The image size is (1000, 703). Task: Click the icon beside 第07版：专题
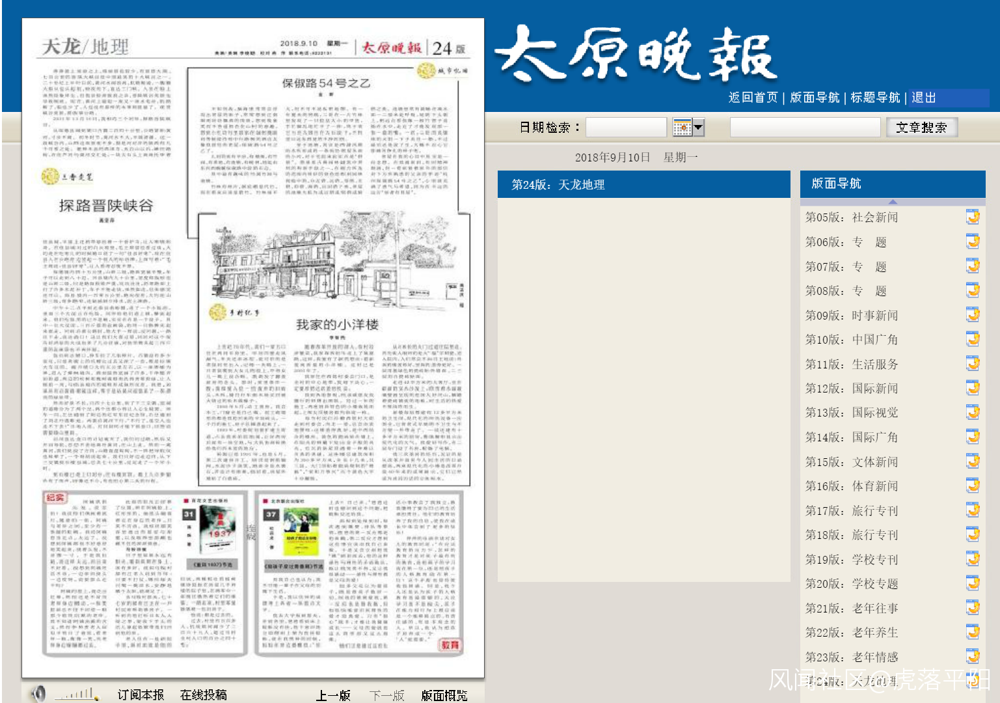click(973, 266)
